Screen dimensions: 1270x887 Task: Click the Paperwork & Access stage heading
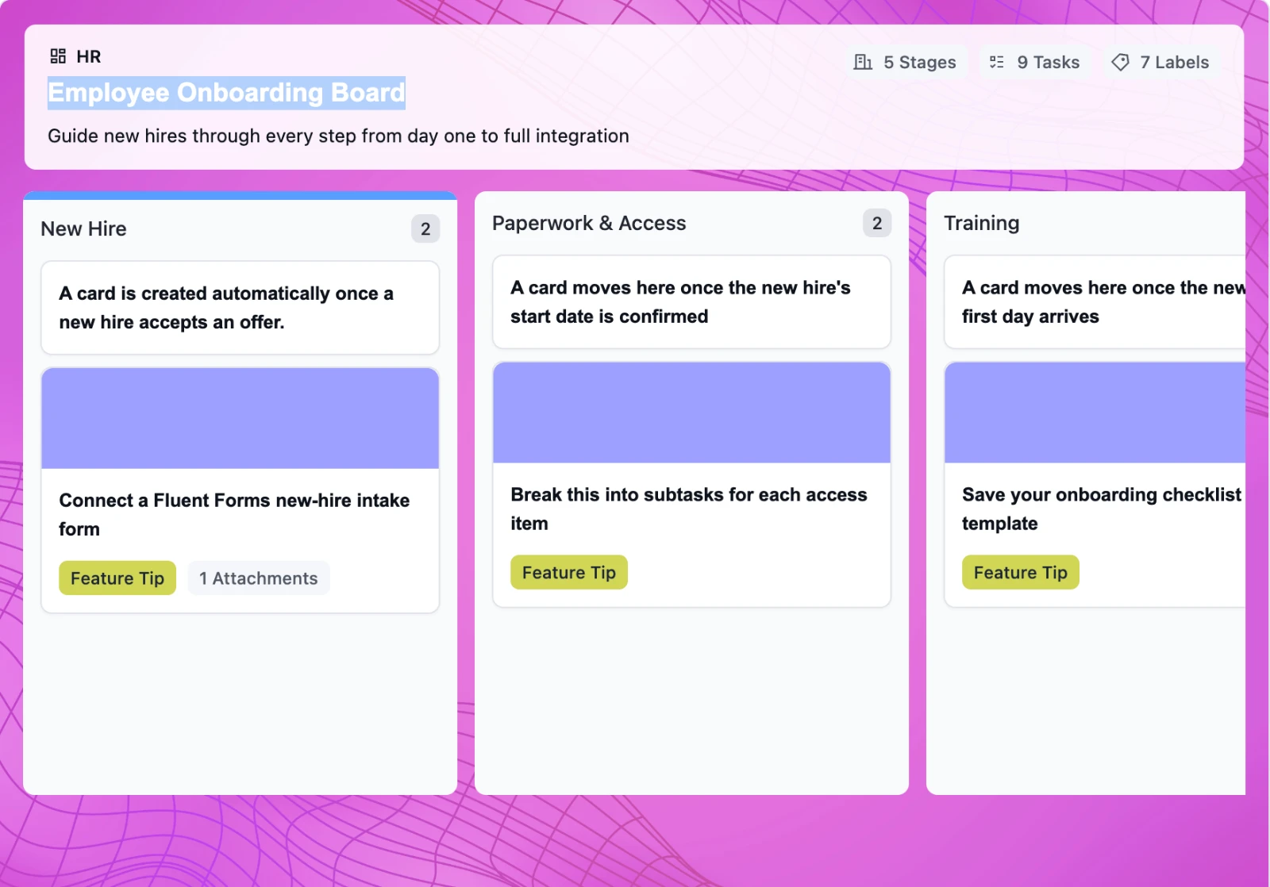(589, 223)
